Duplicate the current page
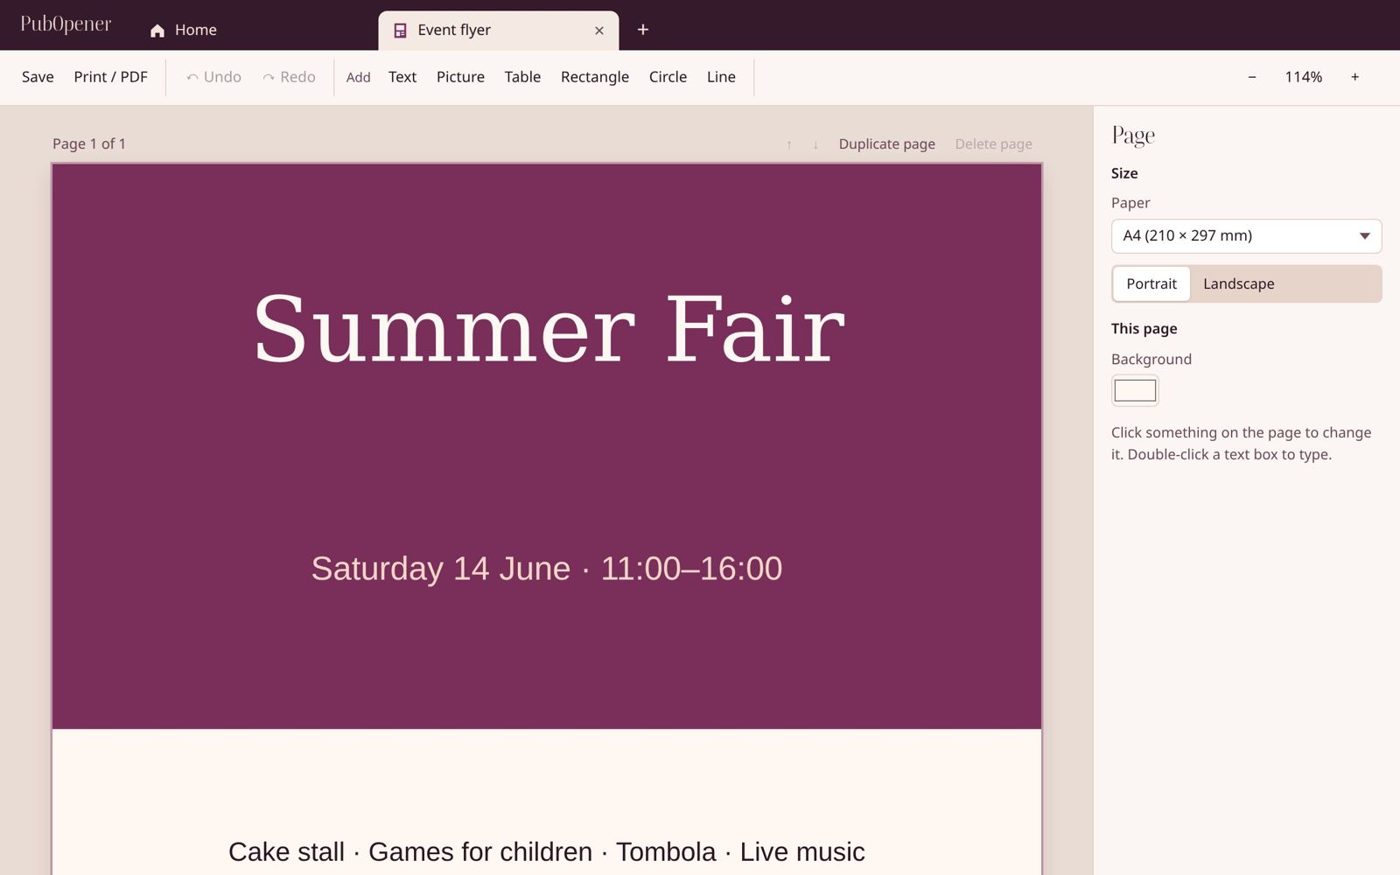The width and height of the screenshot is (1400, 875). coord(886,143)
